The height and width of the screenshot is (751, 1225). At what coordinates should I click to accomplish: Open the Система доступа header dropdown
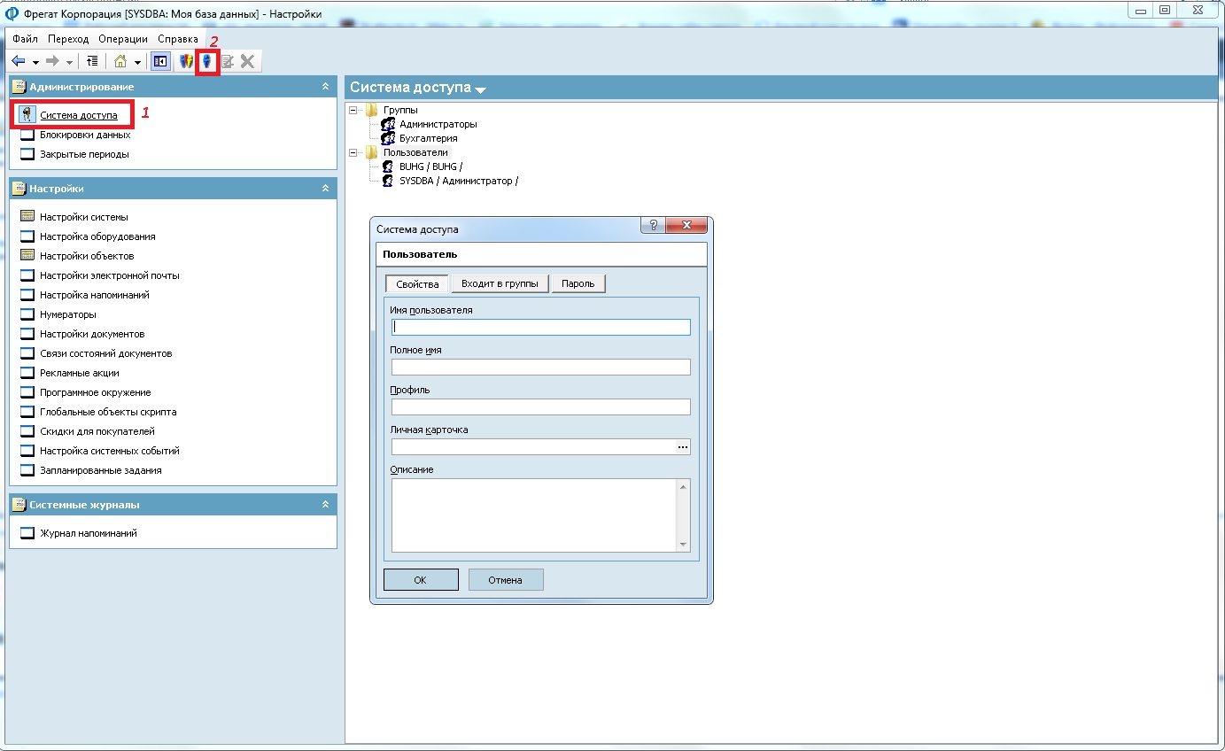coord(480,89)
